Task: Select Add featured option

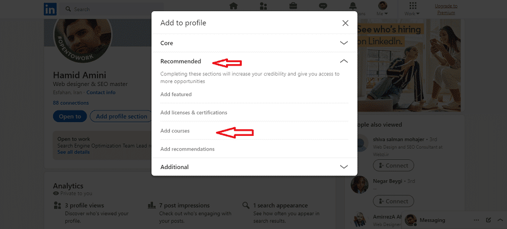Action: coord(176,95)
